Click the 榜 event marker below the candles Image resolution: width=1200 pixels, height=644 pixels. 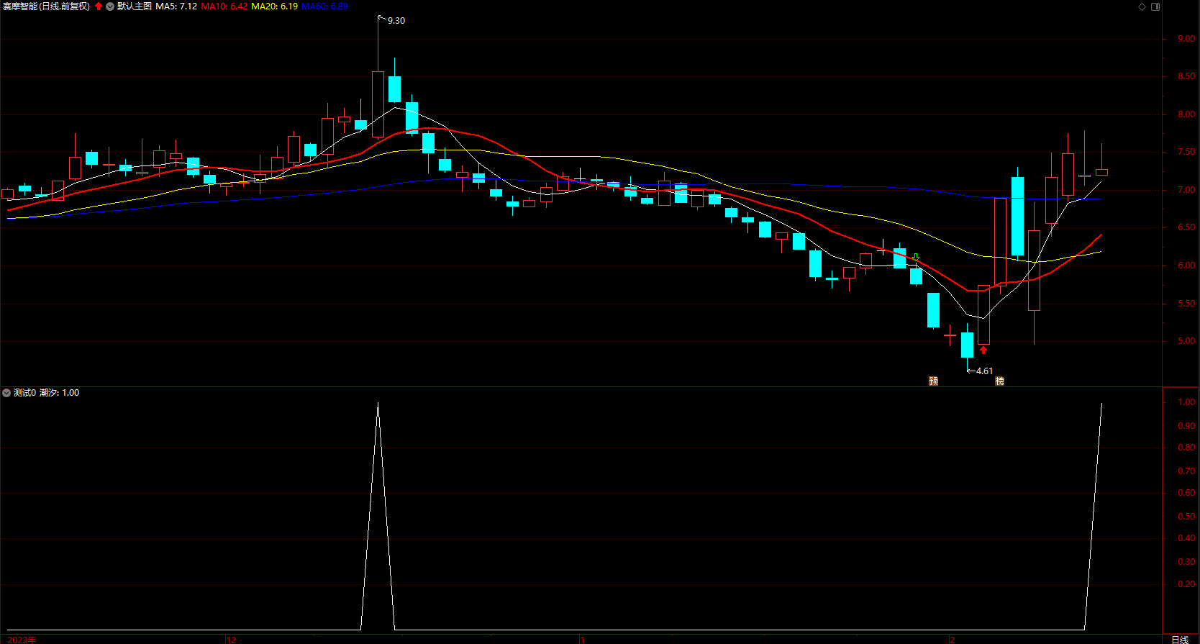point(999,381)
